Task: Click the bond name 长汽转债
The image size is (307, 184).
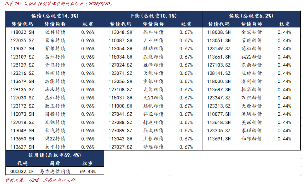Action: click(x=55, y=131)
